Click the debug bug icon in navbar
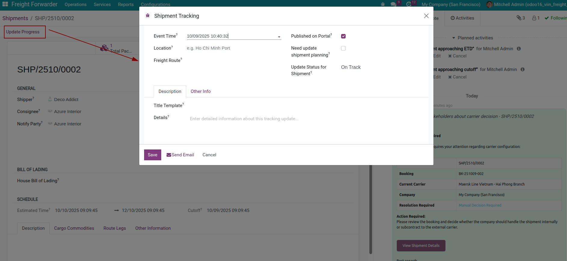567x261 pixels. pos(383,5)
